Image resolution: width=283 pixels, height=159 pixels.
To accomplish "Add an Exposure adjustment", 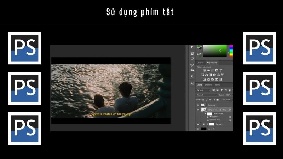I will click(x=216, y=70).
